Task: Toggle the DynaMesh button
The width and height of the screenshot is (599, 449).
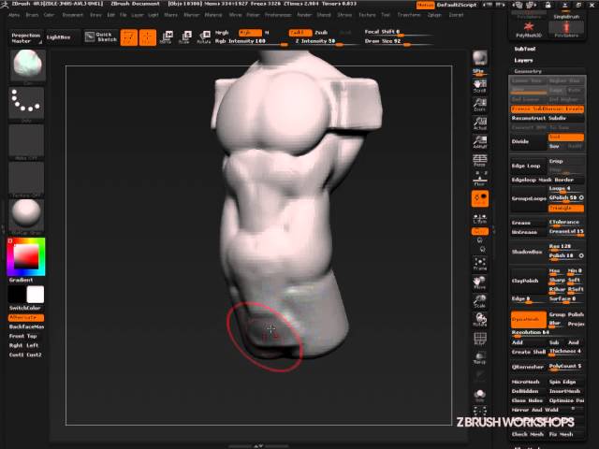Action: click(529, 320)
